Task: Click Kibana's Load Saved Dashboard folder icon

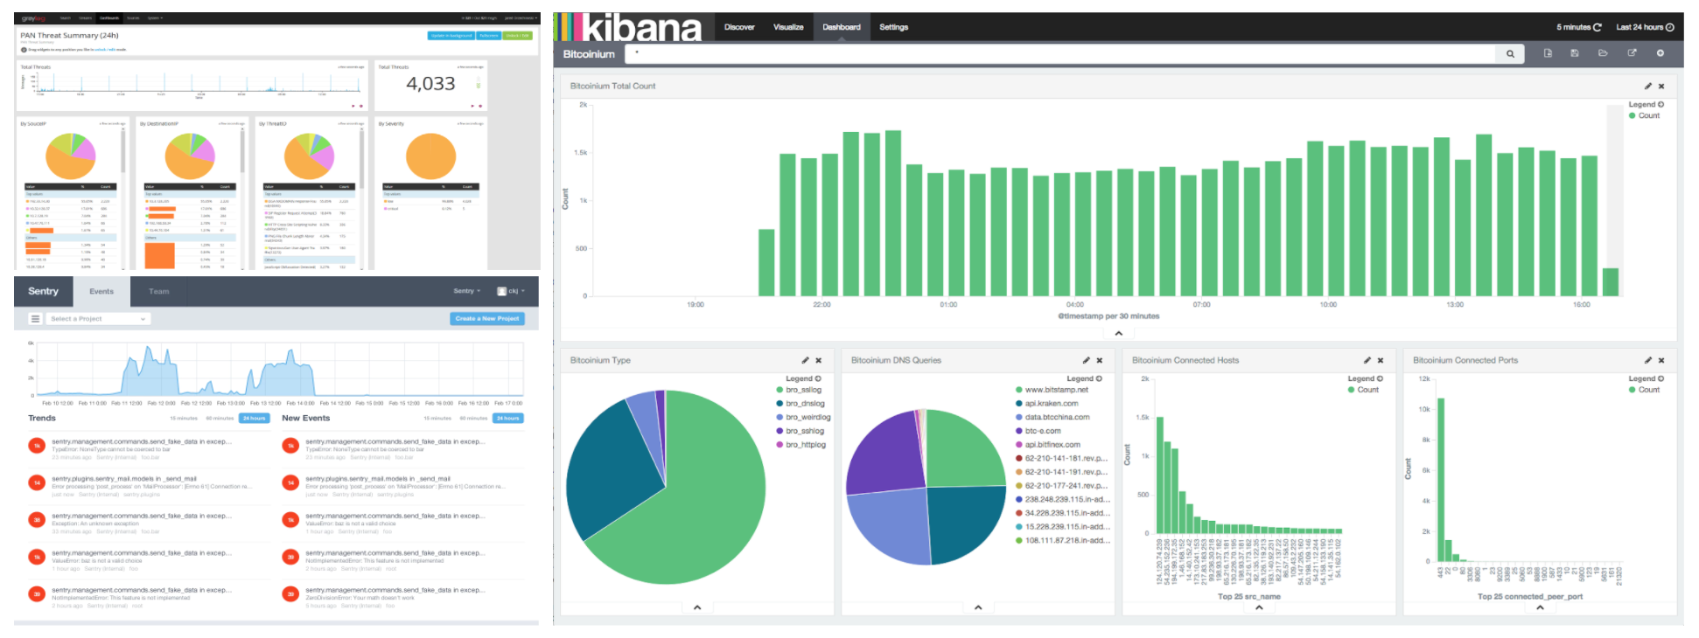Action: pos(1603,53)
